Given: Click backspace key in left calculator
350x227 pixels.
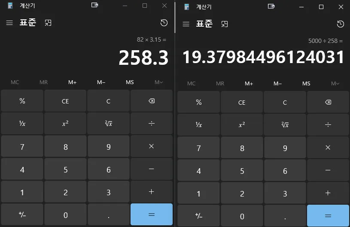Looking at the screenshot, I should tap(152, 101).
